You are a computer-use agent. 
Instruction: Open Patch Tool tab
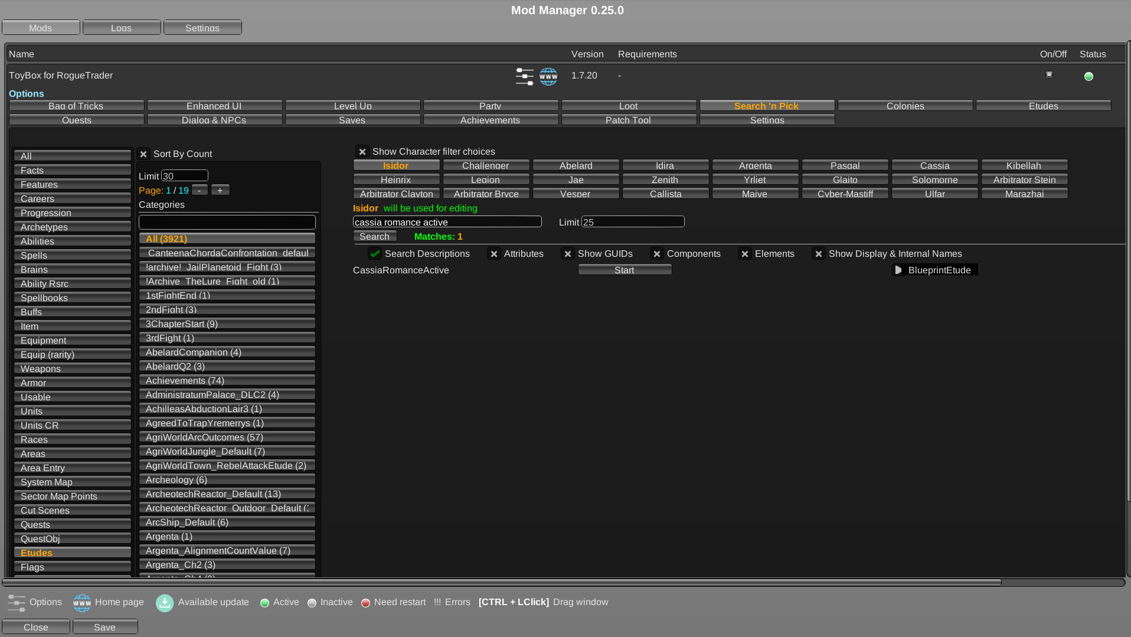point(629,120)
